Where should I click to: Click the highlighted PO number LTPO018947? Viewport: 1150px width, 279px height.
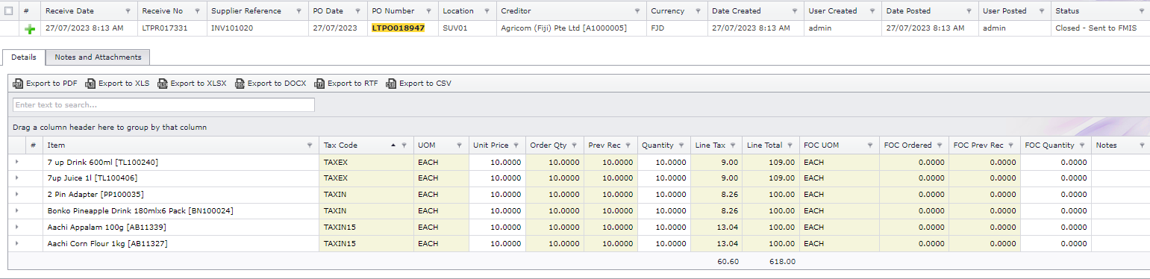398,28
